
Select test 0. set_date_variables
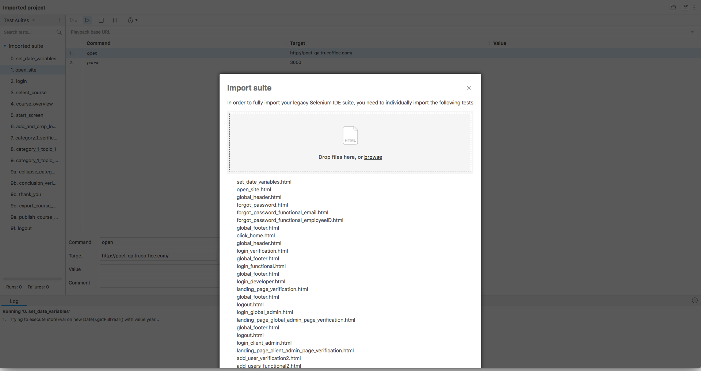tap(33, 58)
